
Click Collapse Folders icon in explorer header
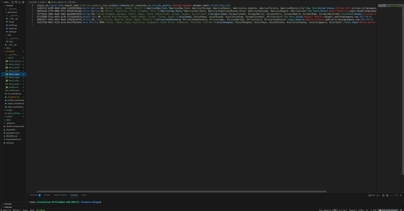(x=23, y=2)
